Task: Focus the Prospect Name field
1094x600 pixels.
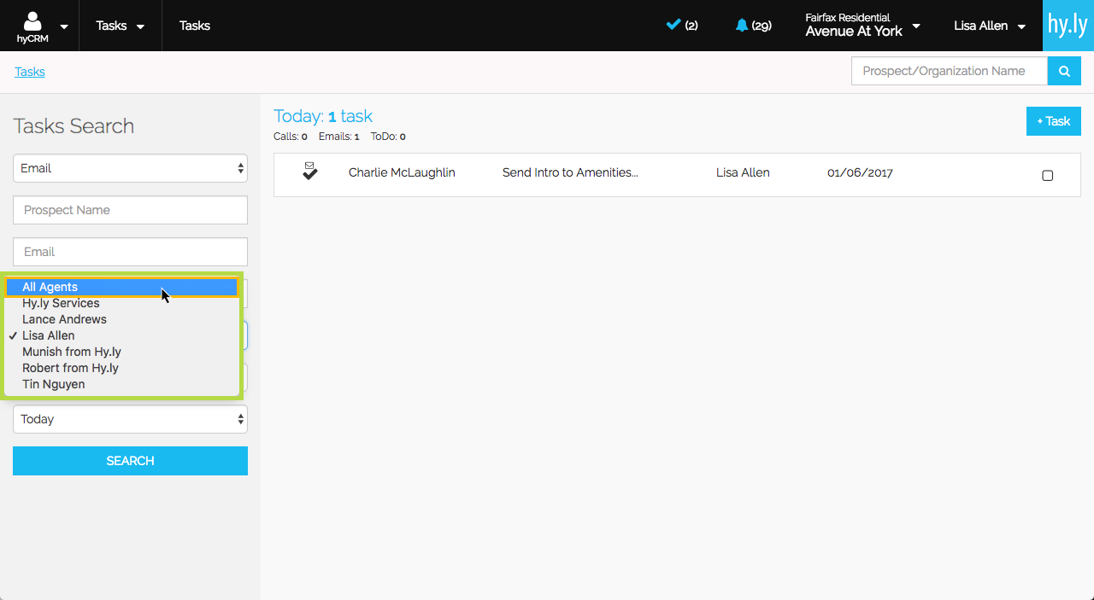Action: pos(130,210)
